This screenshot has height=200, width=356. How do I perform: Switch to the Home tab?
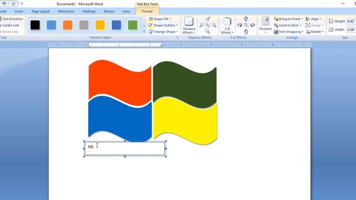click(x=3, y=11)
